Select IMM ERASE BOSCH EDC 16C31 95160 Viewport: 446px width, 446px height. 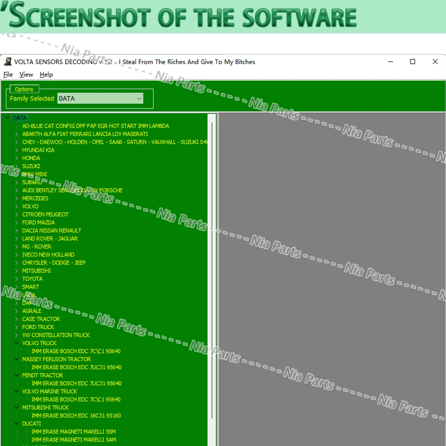point(76,416)
